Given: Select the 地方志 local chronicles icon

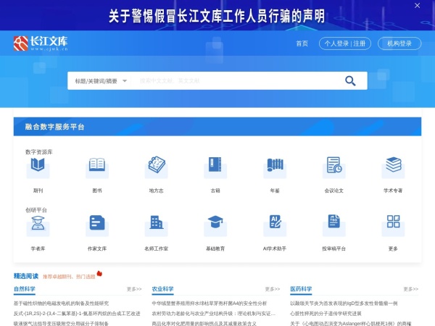Looking at the screenshot, I should click(156, 167).
